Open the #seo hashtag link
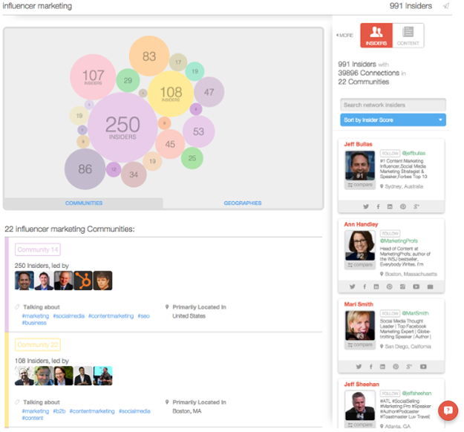This screenshot has height=432, width=464. (143, 316)
